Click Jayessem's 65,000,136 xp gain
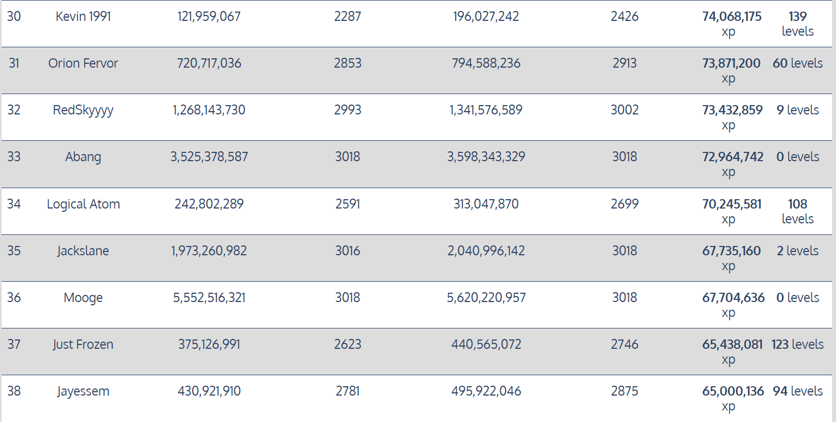This screenshot has width=836, height=422. (x=733, y=398)
